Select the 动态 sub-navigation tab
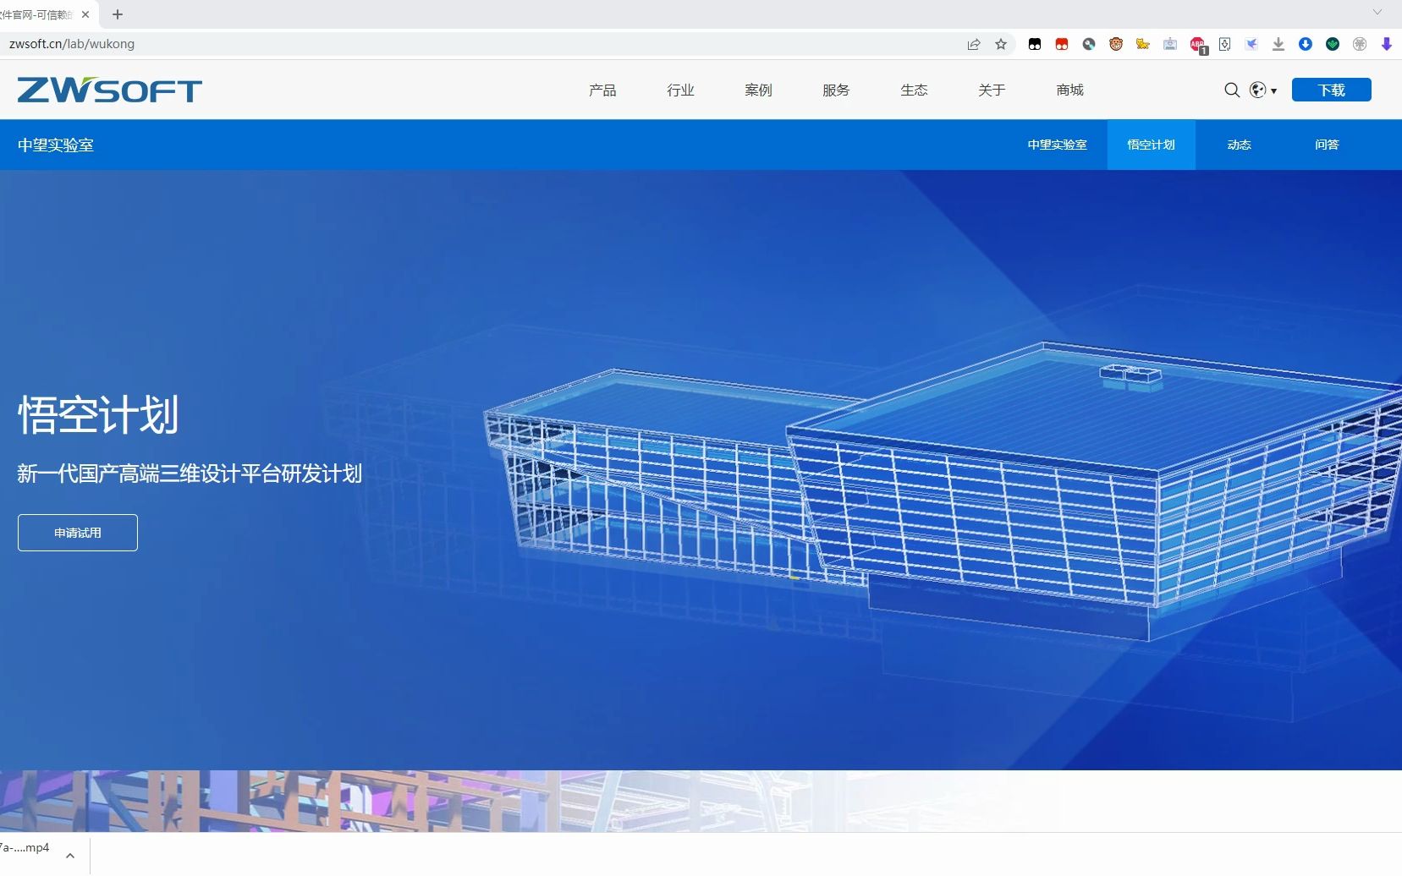 [x=1239, y=145]
